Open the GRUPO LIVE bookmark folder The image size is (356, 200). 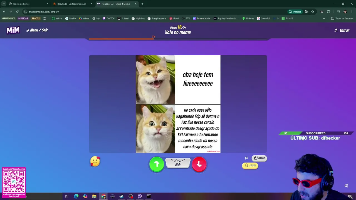pyautogui.click(x=8, y=19)
